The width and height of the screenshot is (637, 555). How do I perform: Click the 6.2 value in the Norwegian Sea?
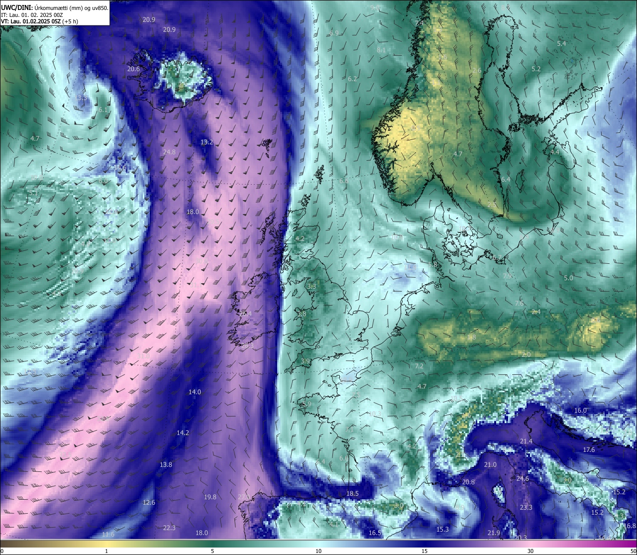pos(352,79)
